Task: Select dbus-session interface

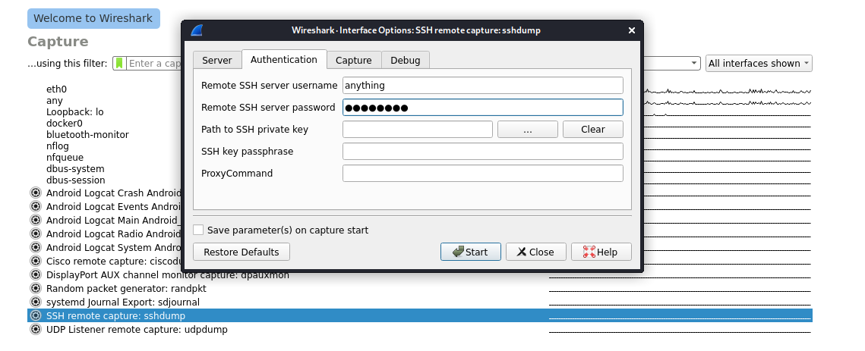Action: point(76,180)
